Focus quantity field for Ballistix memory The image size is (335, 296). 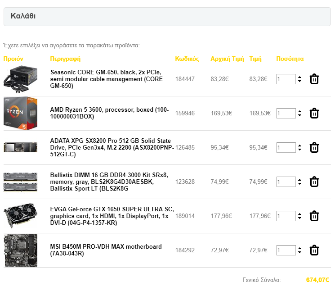click(286, 182)
